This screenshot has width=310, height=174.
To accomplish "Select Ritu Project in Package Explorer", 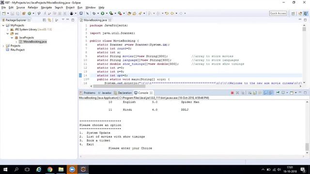I will click(x=17, y=50).
